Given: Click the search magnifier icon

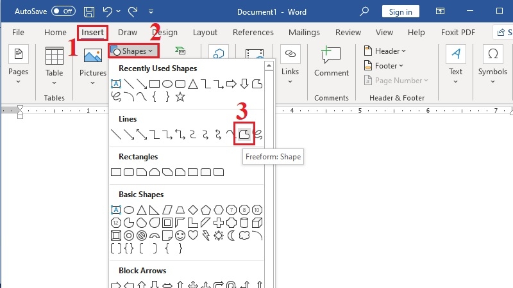Looking at the screenshot, I should click(364, 12).
